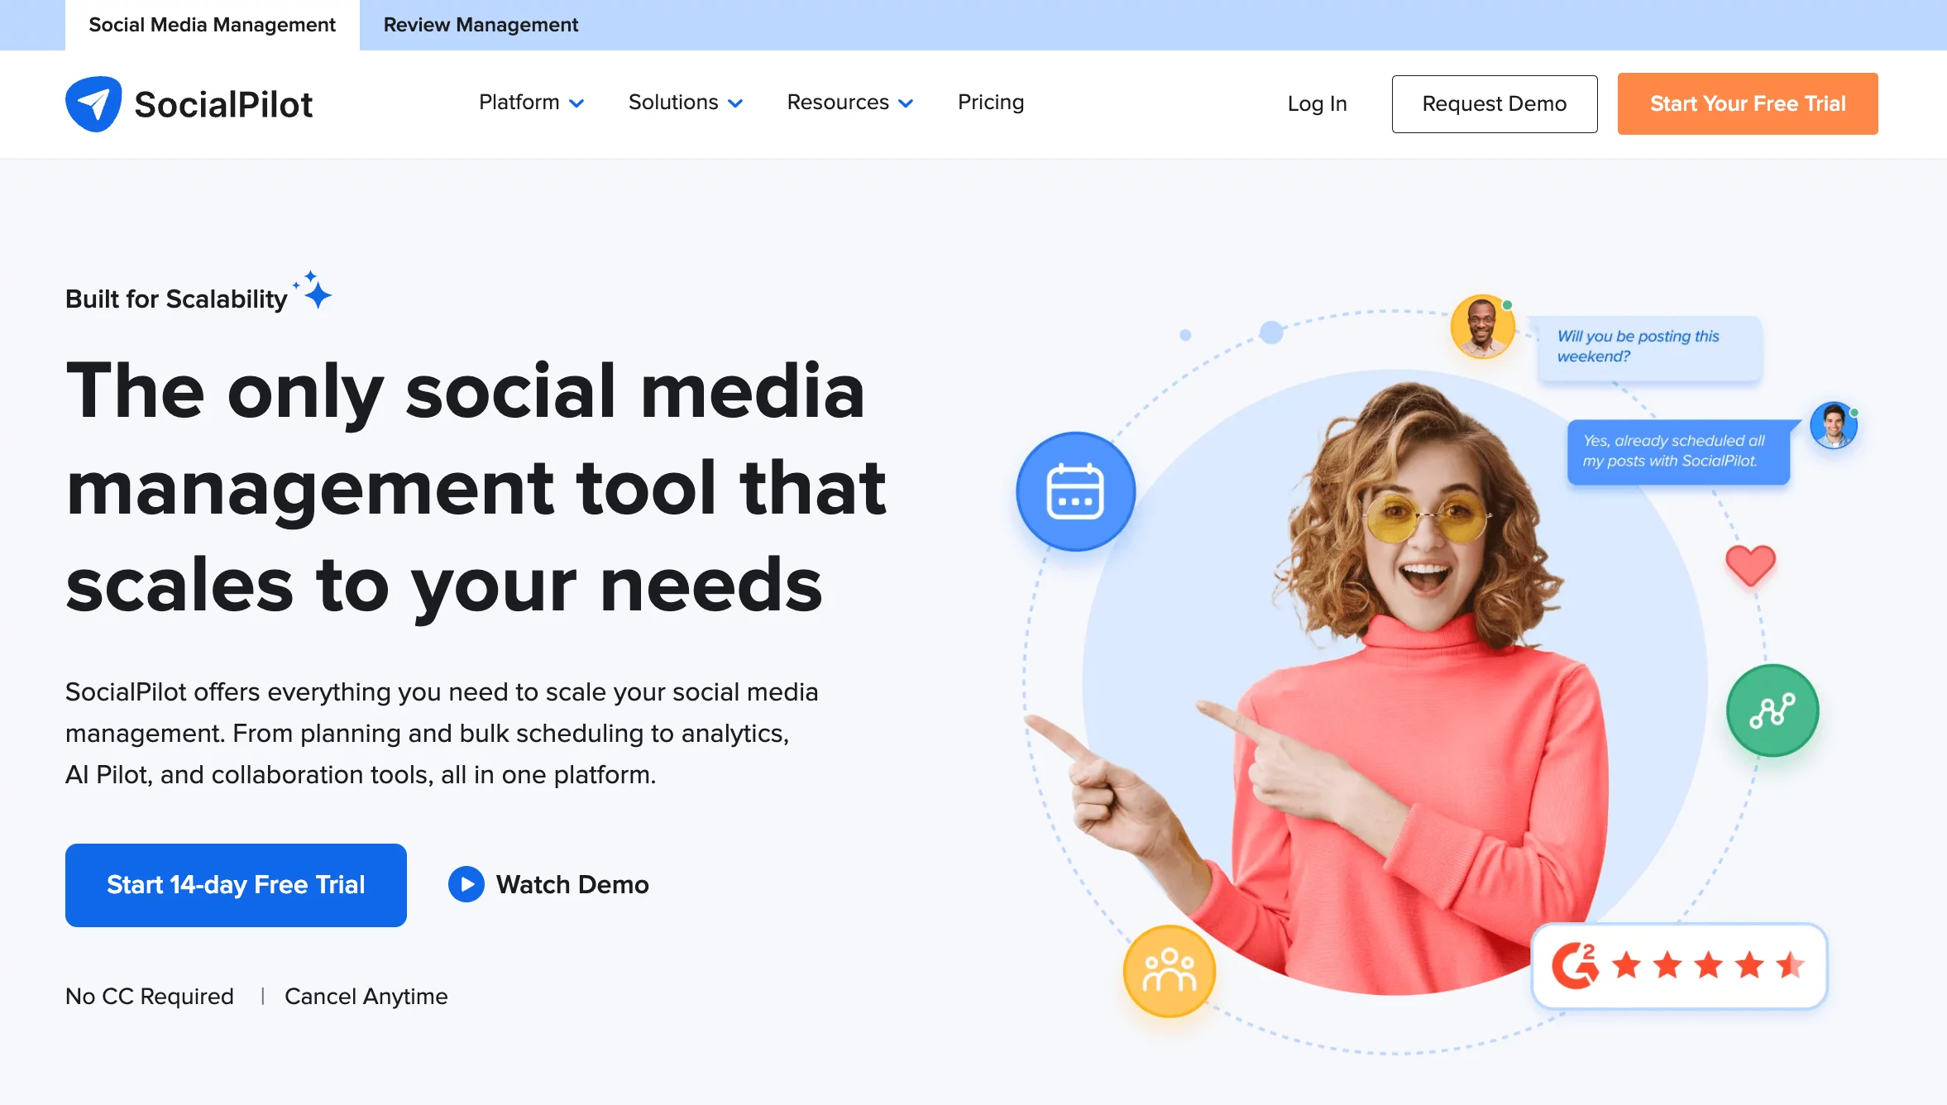
Task: Click the Start Your Free Trial button
Action: 1746,104
